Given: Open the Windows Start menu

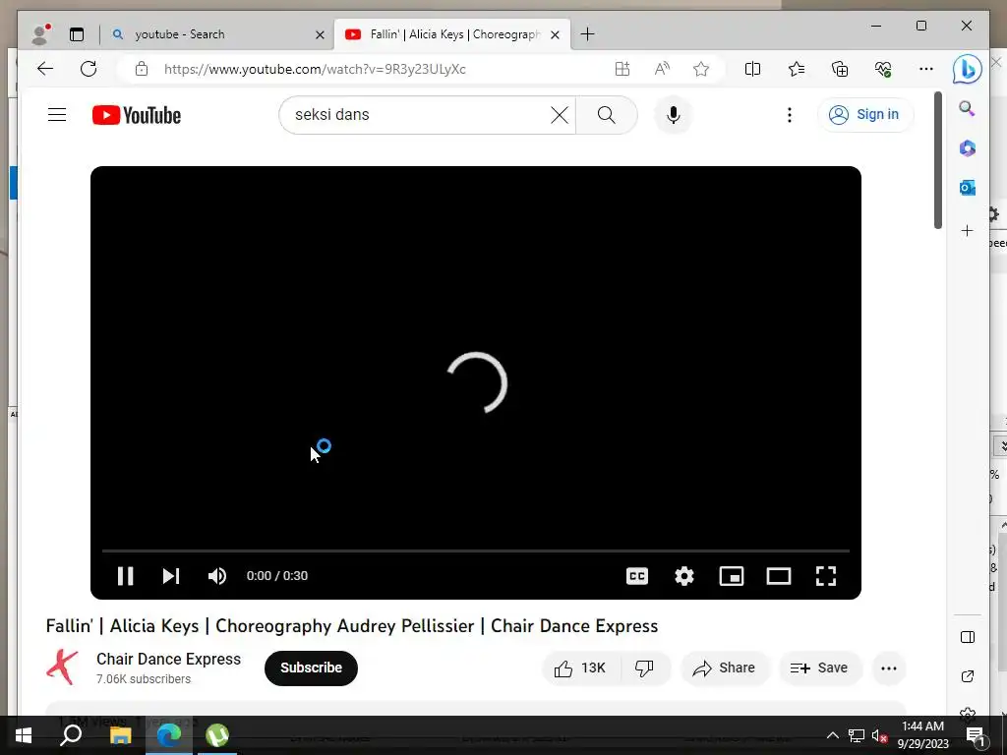Looking at the screenshot, I should click(x=24, y=735).
